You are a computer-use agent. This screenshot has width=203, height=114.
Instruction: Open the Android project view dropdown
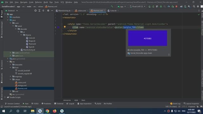tap(11, 10)
